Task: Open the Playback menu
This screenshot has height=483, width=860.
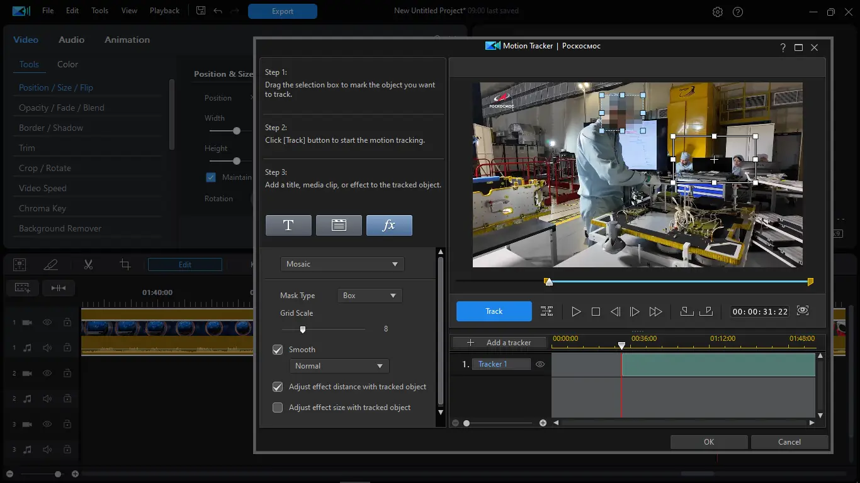Action: pyautogui.click(x=164, y=11)
